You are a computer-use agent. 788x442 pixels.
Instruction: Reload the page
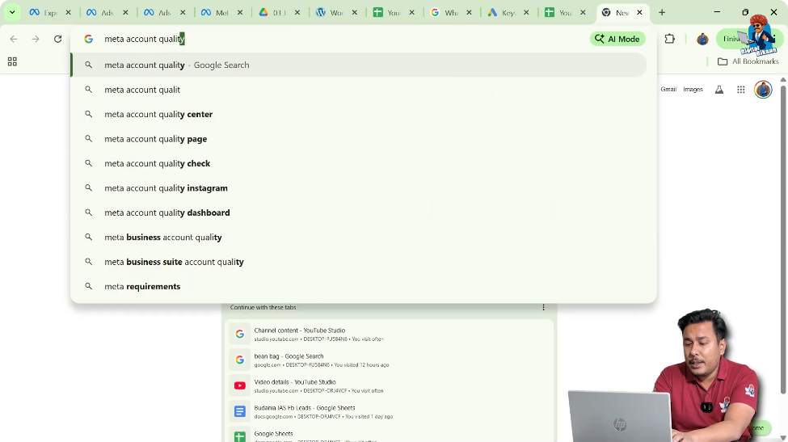pyautogui.click(x=58, y=39)
